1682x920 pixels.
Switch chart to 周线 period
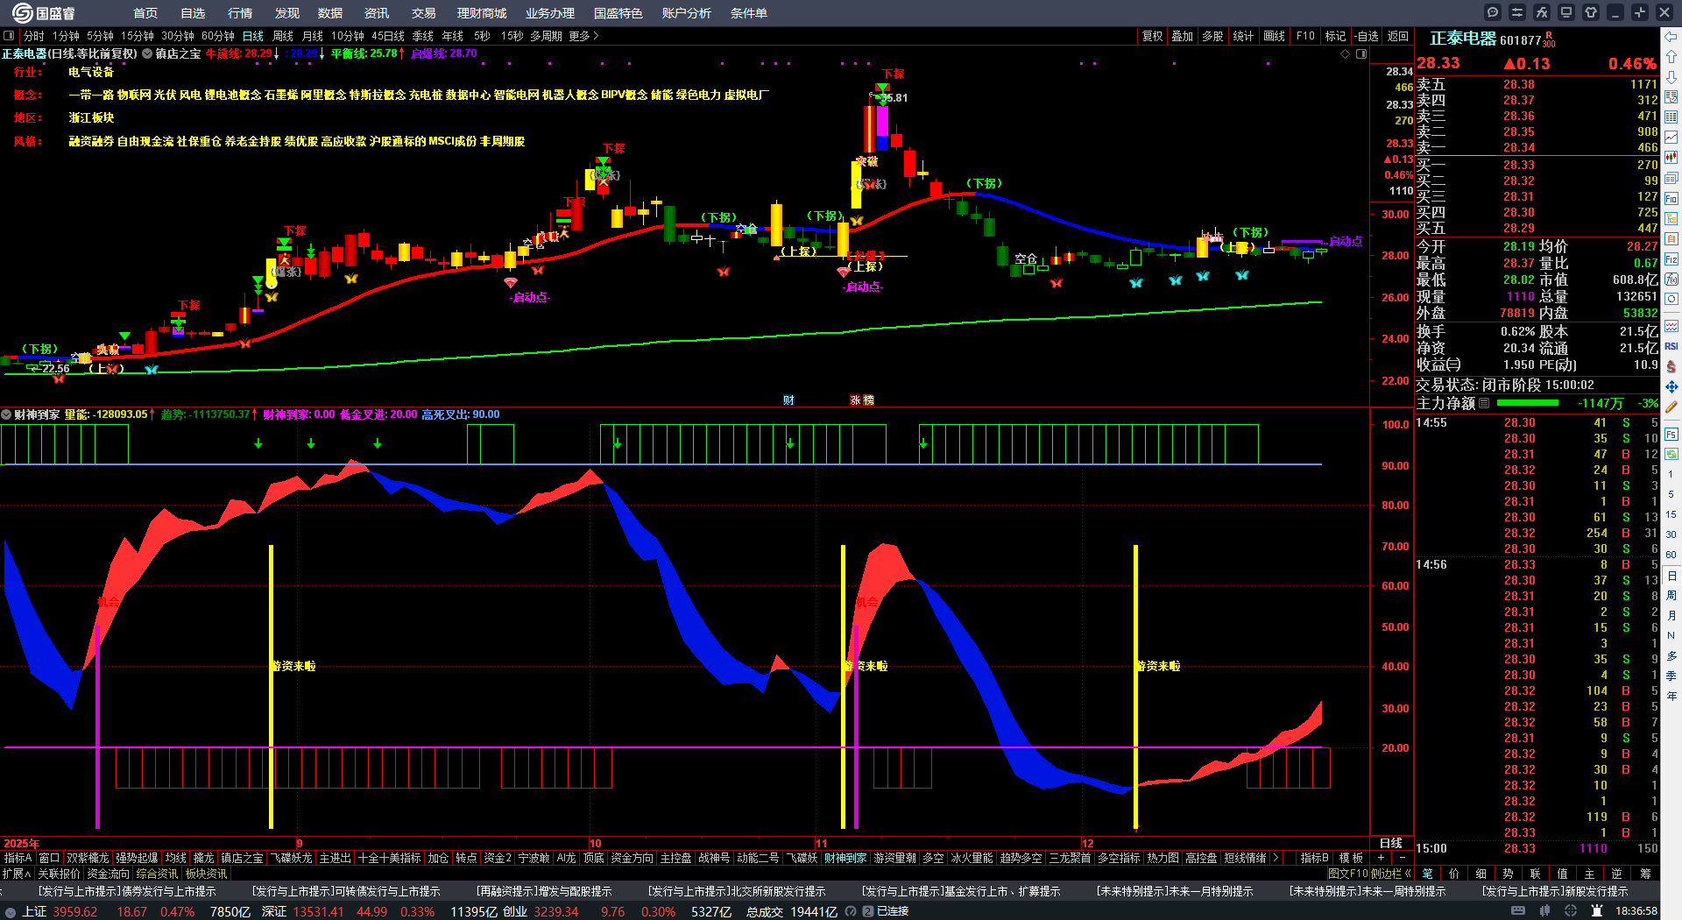coord(283,36)
